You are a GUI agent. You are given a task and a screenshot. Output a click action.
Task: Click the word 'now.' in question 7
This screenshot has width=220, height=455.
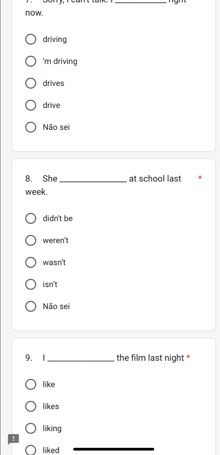point(34,13)
